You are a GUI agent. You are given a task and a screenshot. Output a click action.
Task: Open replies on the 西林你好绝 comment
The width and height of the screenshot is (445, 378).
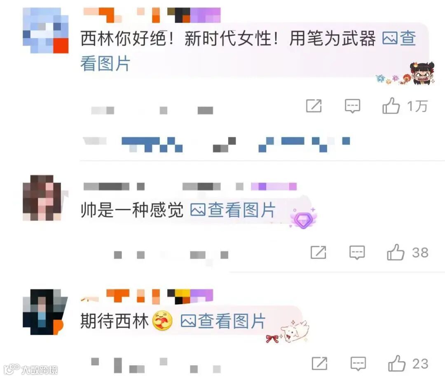click(352, 106)
